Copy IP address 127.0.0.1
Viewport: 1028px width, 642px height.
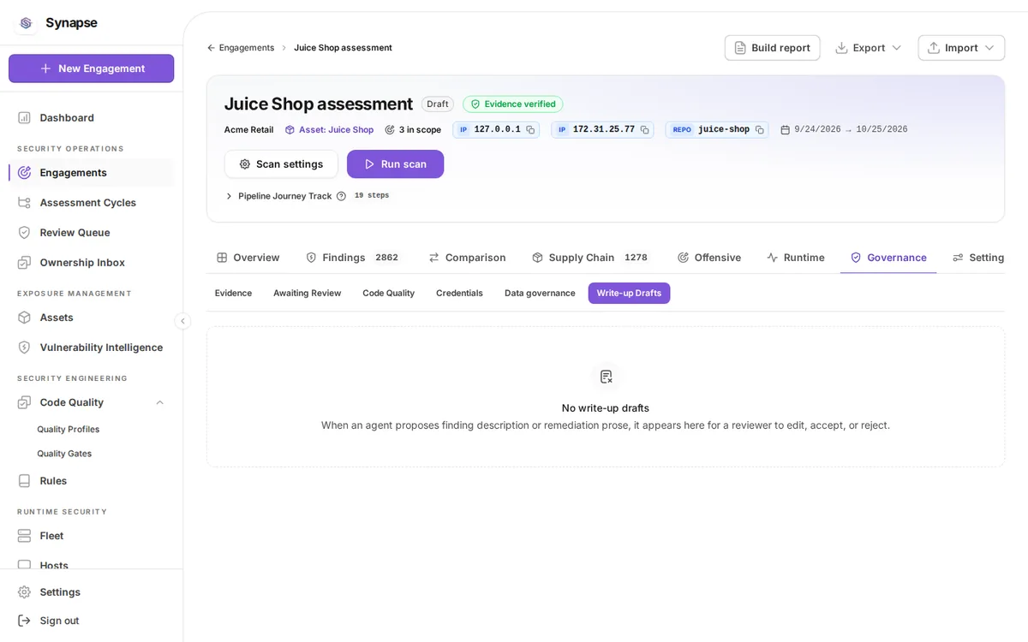[x=530, y=130]
